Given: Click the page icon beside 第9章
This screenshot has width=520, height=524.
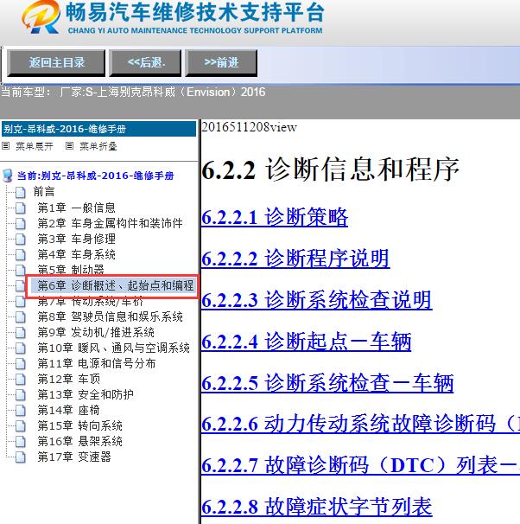Looking at the screenshot, I should point(21,333).
